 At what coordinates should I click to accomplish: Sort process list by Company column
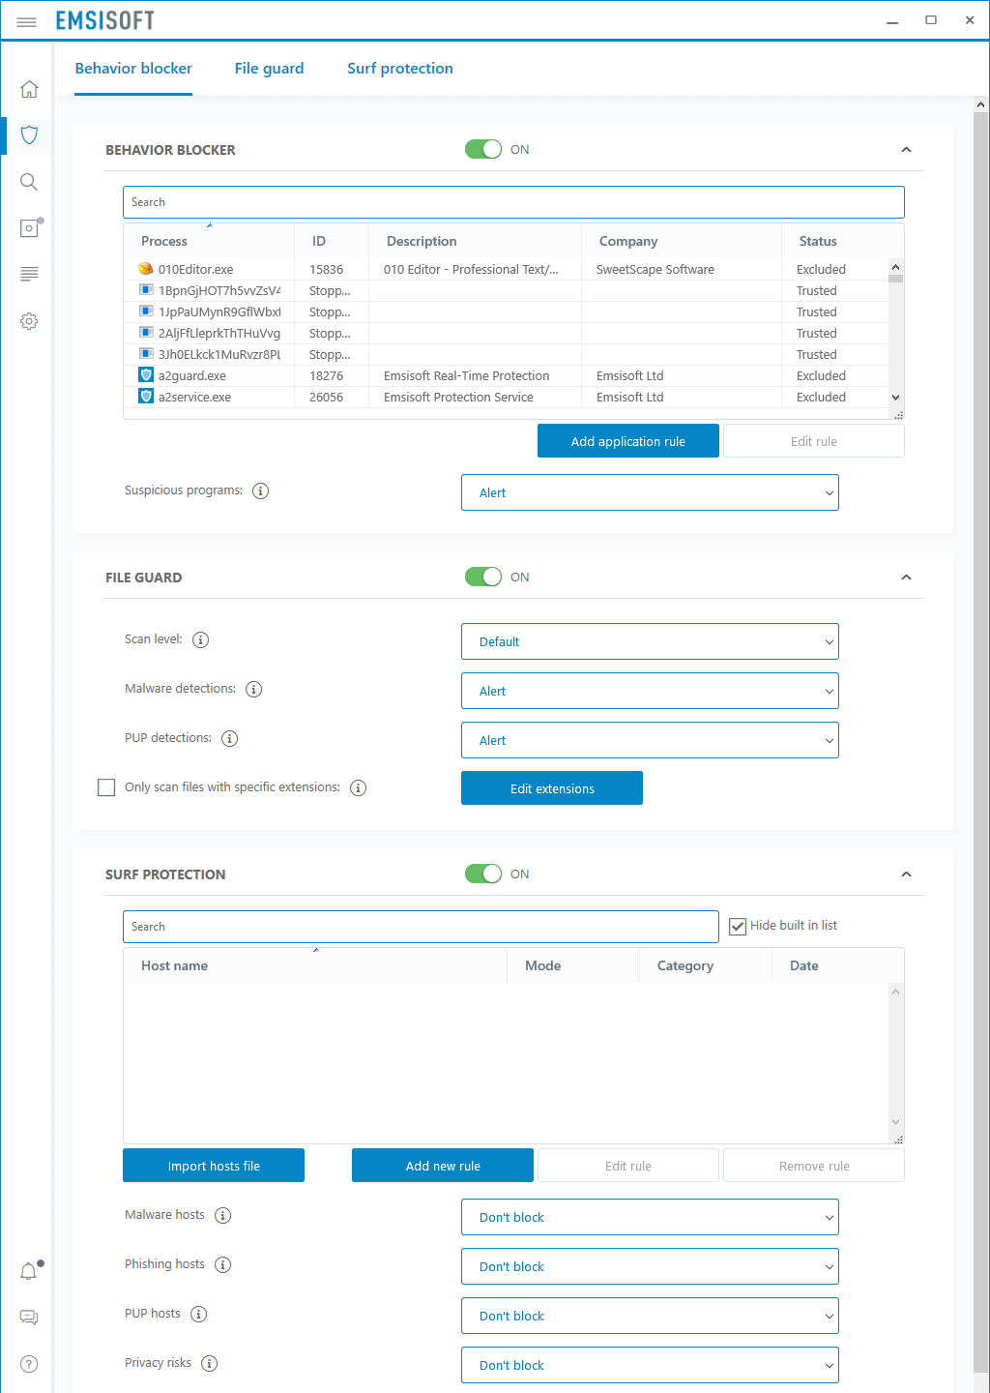(682, 241)
